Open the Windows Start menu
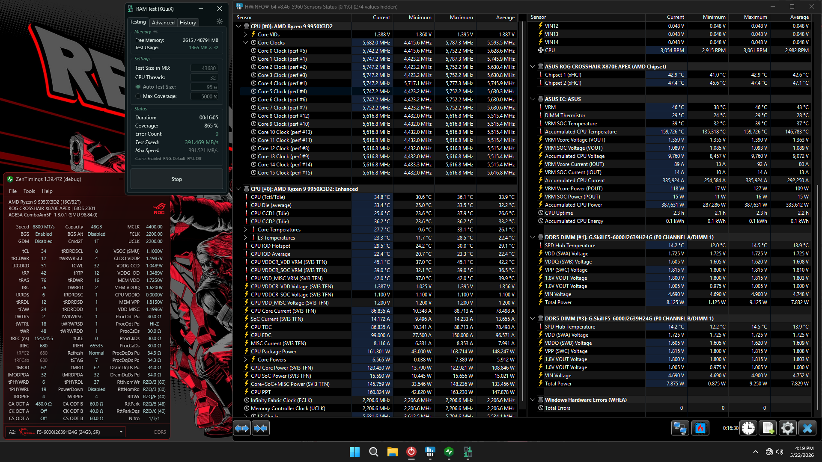Viewport: 822px width, 462px height. 354,452
